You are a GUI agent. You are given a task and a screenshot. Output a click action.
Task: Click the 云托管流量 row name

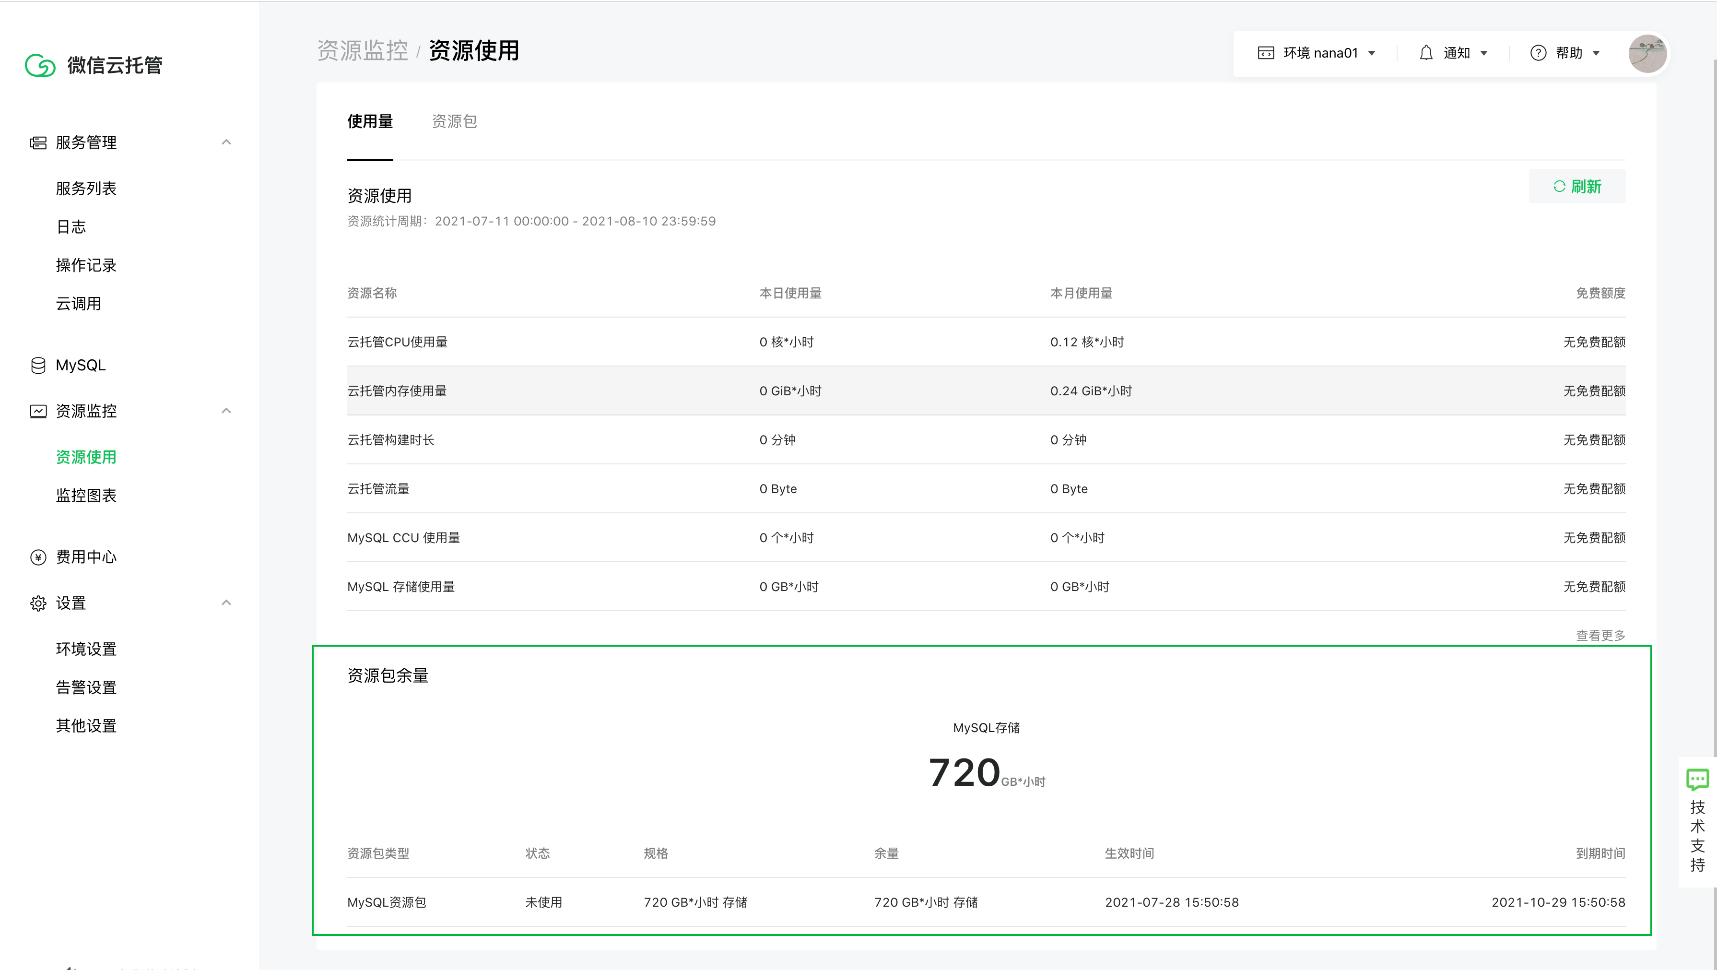[378, 489]
